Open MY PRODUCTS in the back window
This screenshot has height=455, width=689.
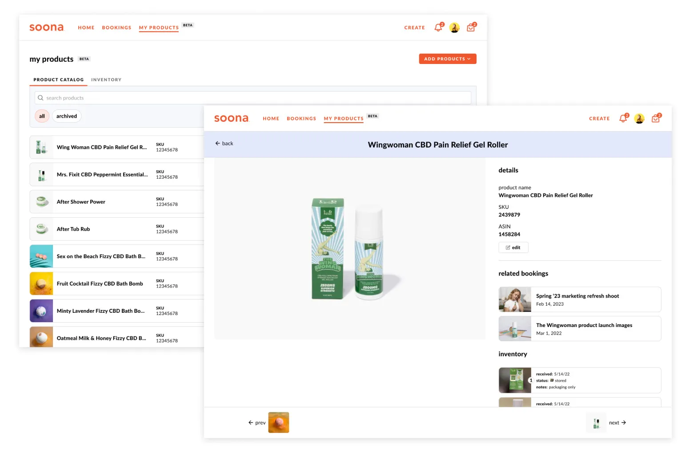pos(159,28)
